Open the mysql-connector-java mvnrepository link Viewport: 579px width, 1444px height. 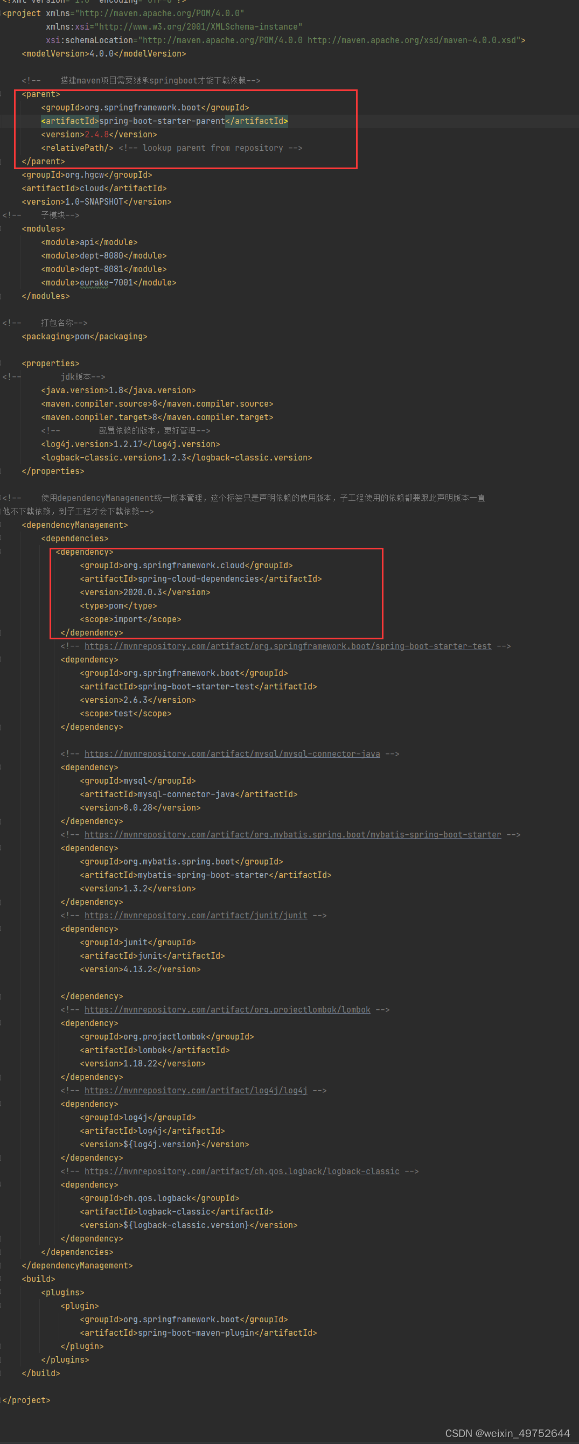coord(232,754)
